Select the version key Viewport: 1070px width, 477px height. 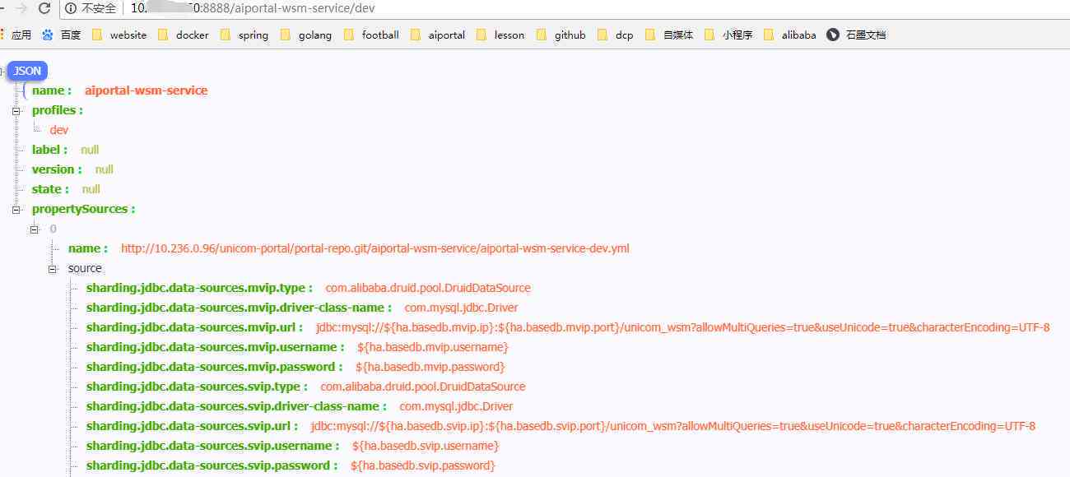57,169
